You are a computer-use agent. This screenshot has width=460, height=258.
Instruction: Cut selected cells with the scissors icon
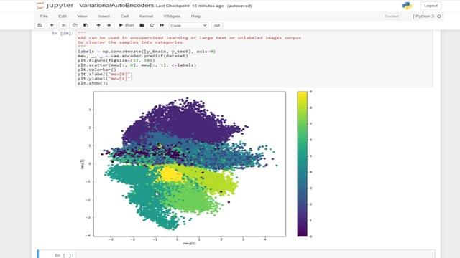click(64, 25)
